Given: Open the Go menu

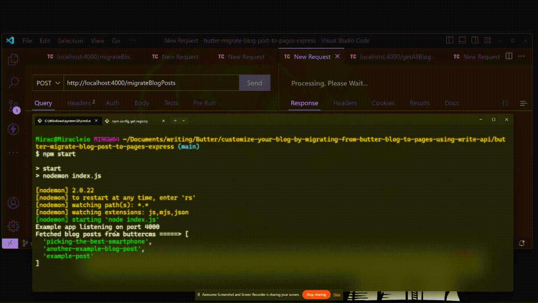Looking at the screenshot, I should pyautogui.click(x=116, y=41).
